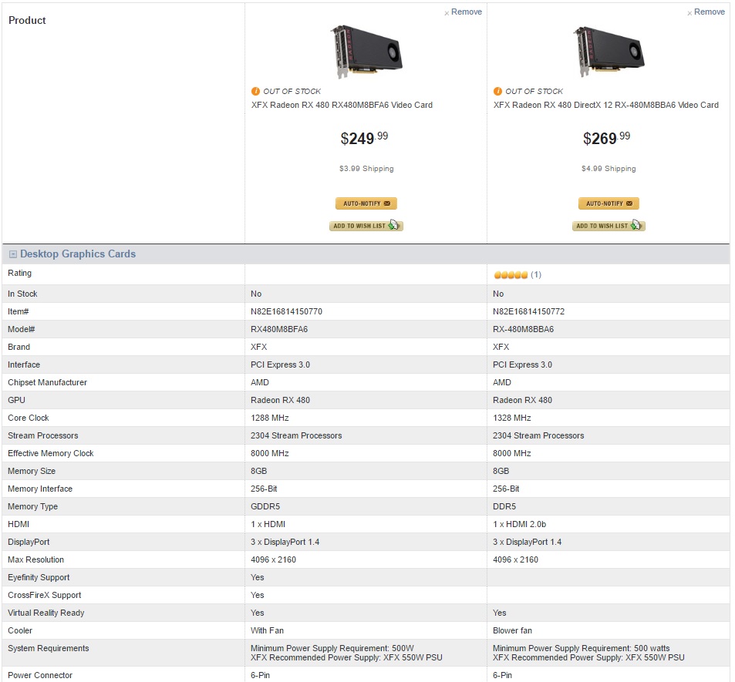Image resolution: width=735 pixels, height=682 pixels.
Task: Click the orange out-of-stock icon for the $249.99 card
Action: [256, 91]
